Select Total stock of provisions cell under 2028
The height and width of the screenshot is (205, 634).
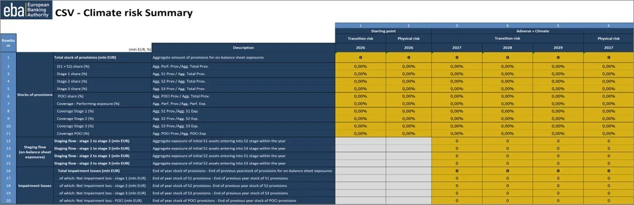point(507,58)
